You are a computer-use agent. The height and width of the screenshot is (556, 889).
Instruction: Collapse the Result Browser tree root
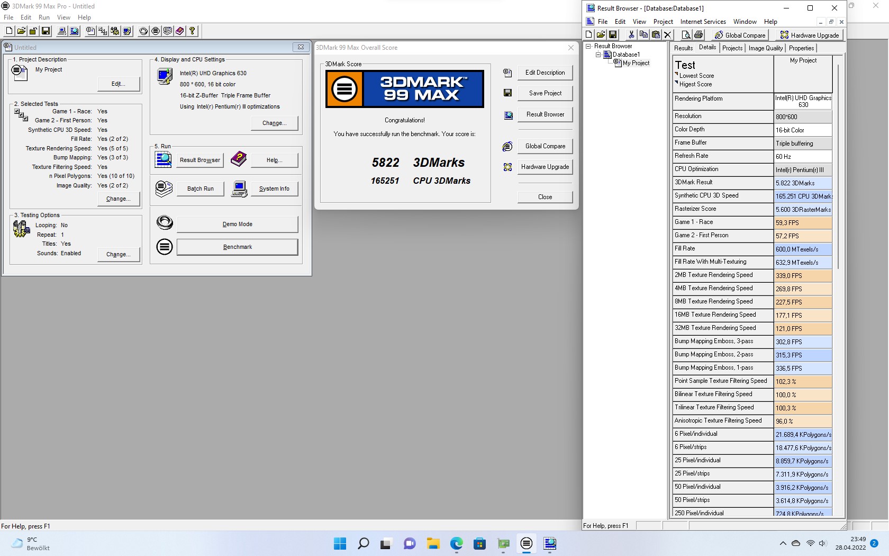(x=588, y=46)
